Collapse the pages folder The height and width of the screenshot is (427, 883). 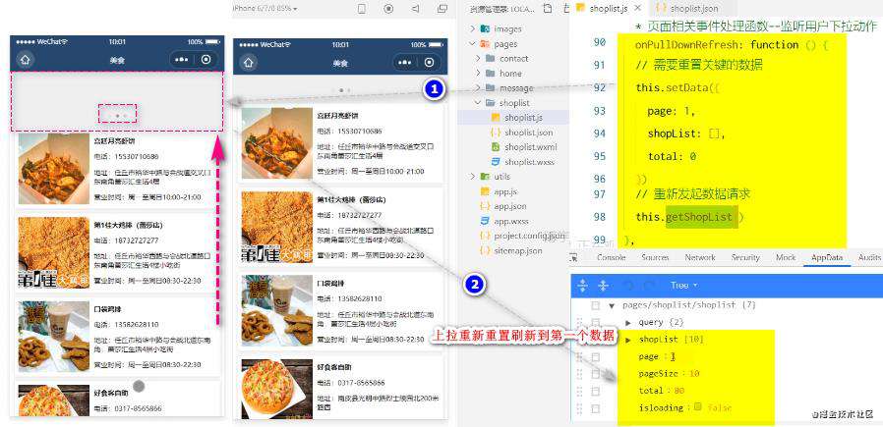click(473, 44)
